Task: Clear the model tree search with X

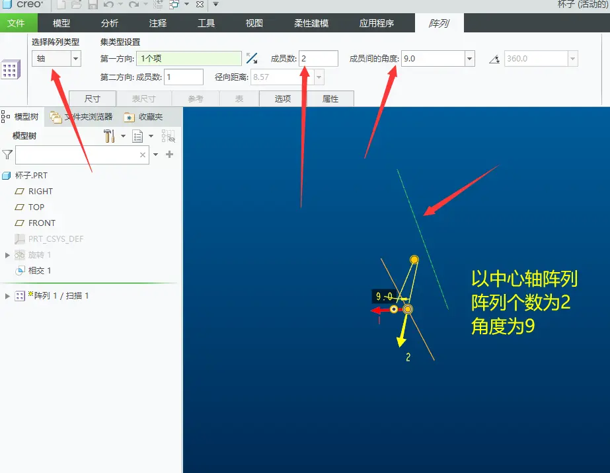Action: [x=143, y=155]
